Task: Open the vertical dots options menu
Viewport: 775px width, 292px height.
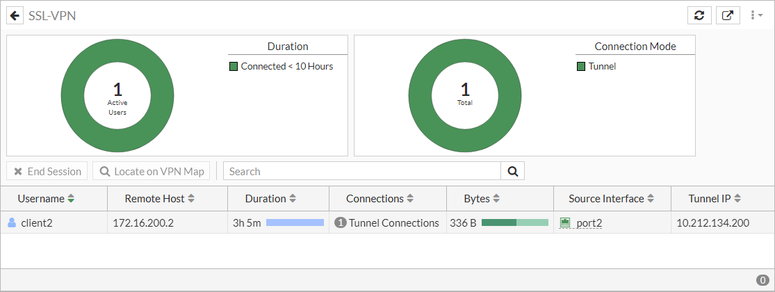Action: (x=754, y=15)
